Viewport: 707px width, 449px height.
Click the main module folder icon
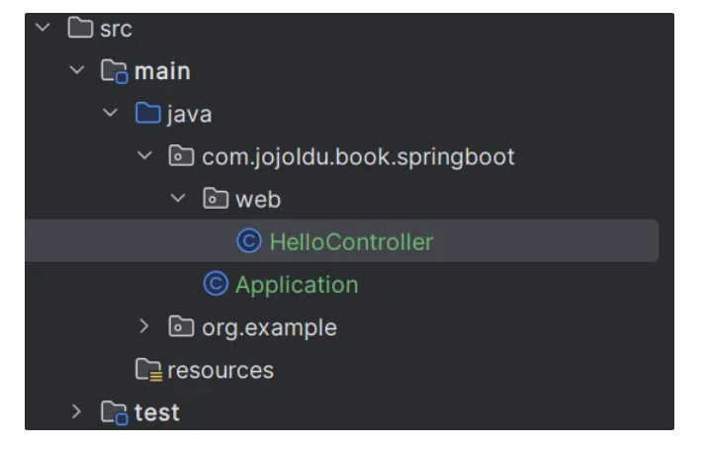click(x=115, y=71)
